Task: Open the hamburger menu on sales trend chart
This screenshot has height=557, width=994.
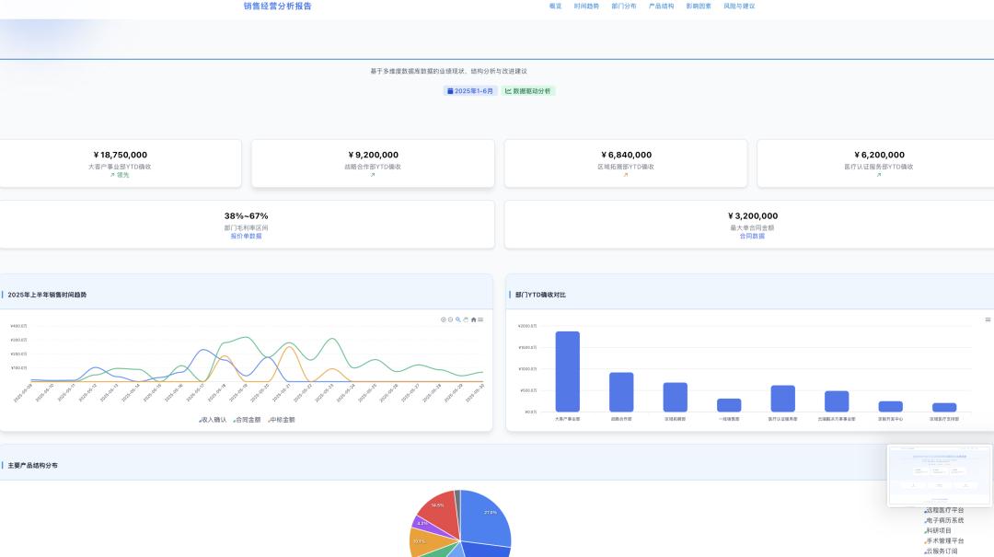Action: pos(480,319)
